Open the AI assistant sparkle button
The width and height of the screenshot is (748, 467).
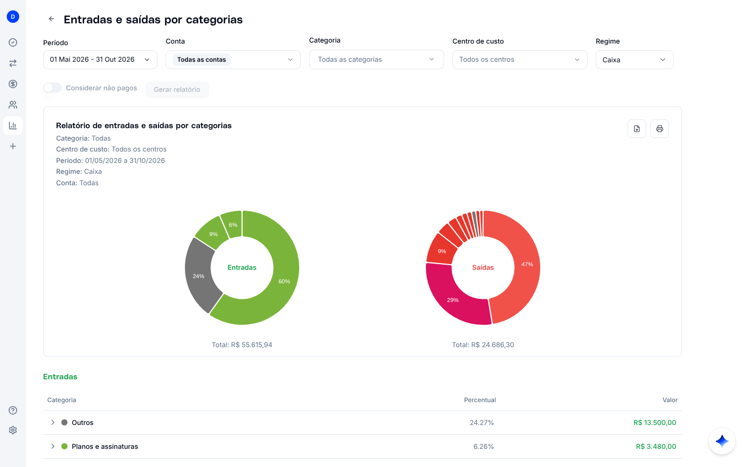pyautogui.click(x=722, y=441)
